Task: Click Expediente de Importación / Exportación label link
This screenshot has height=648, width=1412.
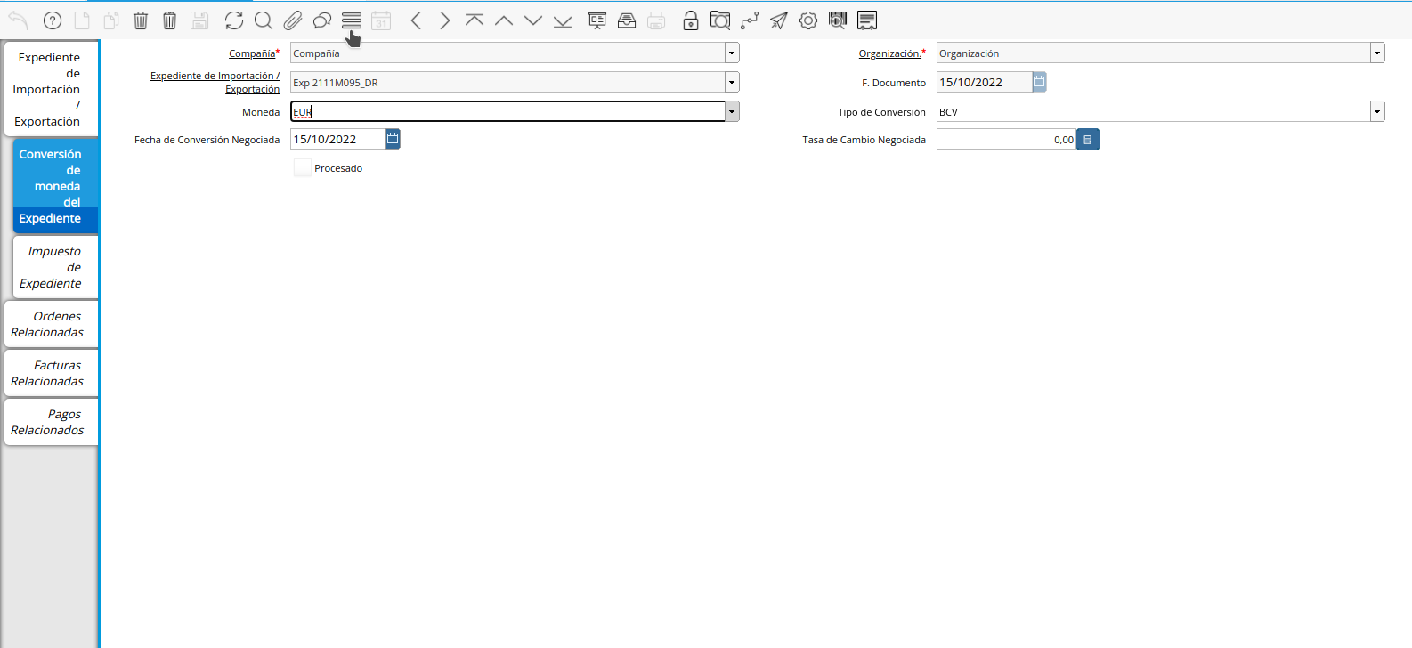Action: [215, 83]
